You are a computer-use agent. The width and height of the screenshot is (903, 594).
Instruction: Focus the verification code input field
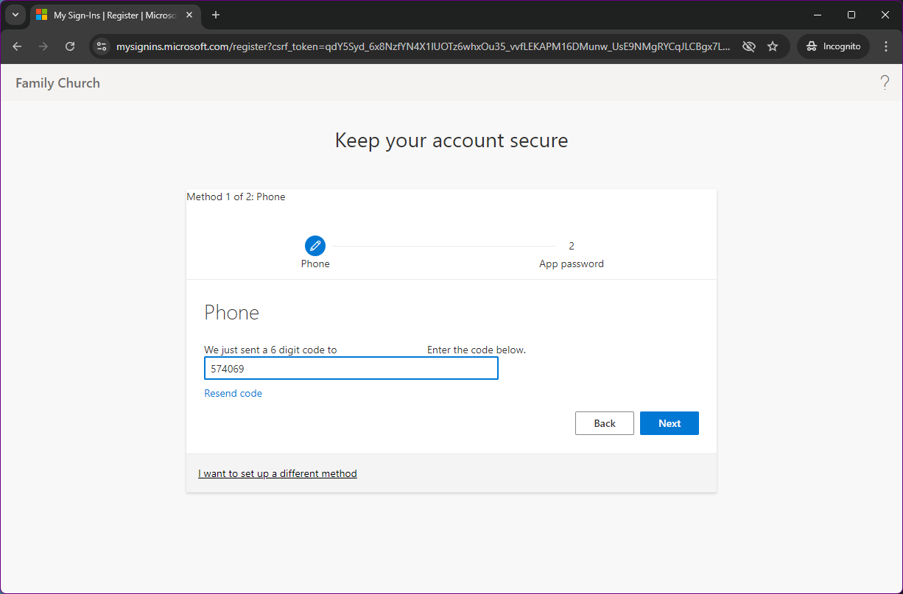click(351, 368)
